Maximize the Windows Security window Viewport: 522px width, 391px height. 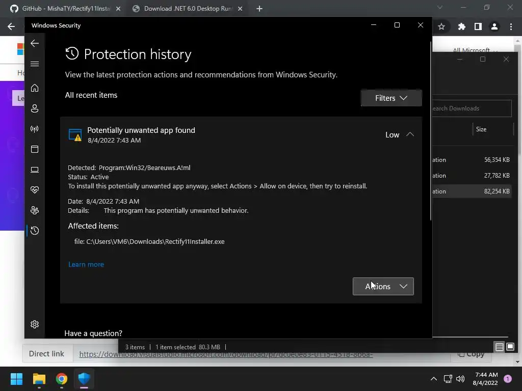(397, 25)
